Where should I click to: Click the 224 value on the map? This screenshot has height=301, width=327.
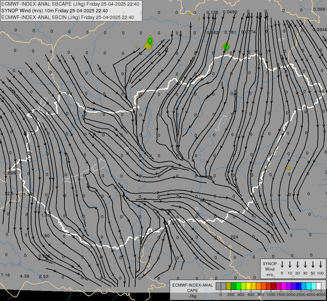point(234,237)
